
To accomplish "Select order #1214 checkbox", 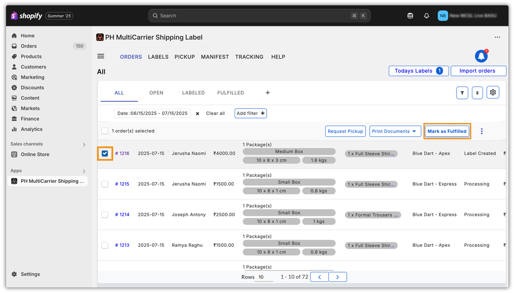I will click(x=105, y=215).
